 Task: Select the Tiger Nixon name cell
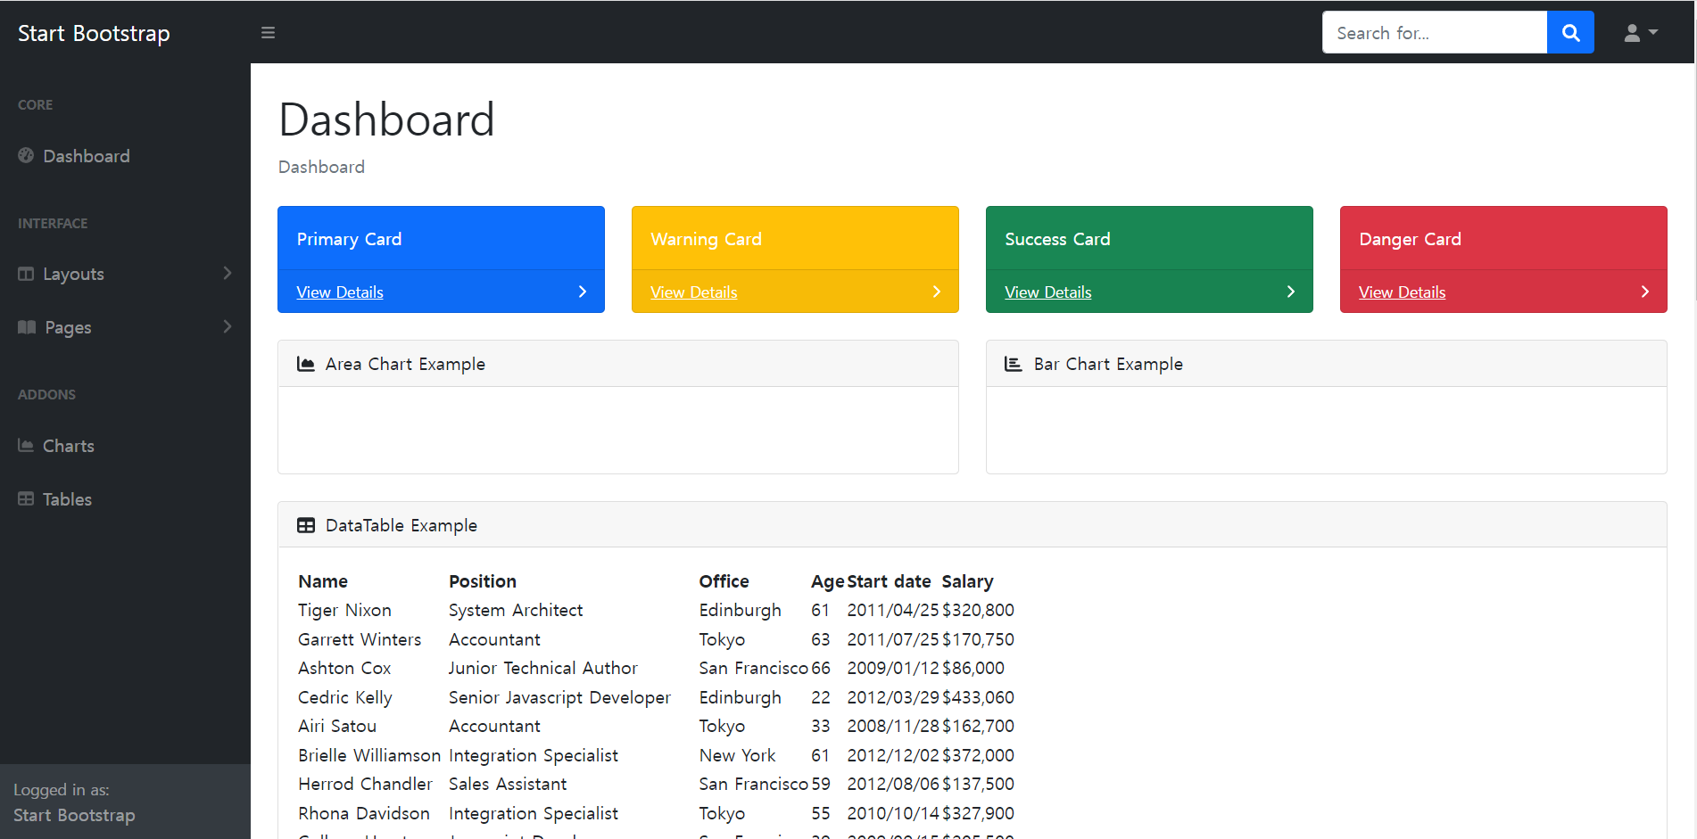coord(344,610)
